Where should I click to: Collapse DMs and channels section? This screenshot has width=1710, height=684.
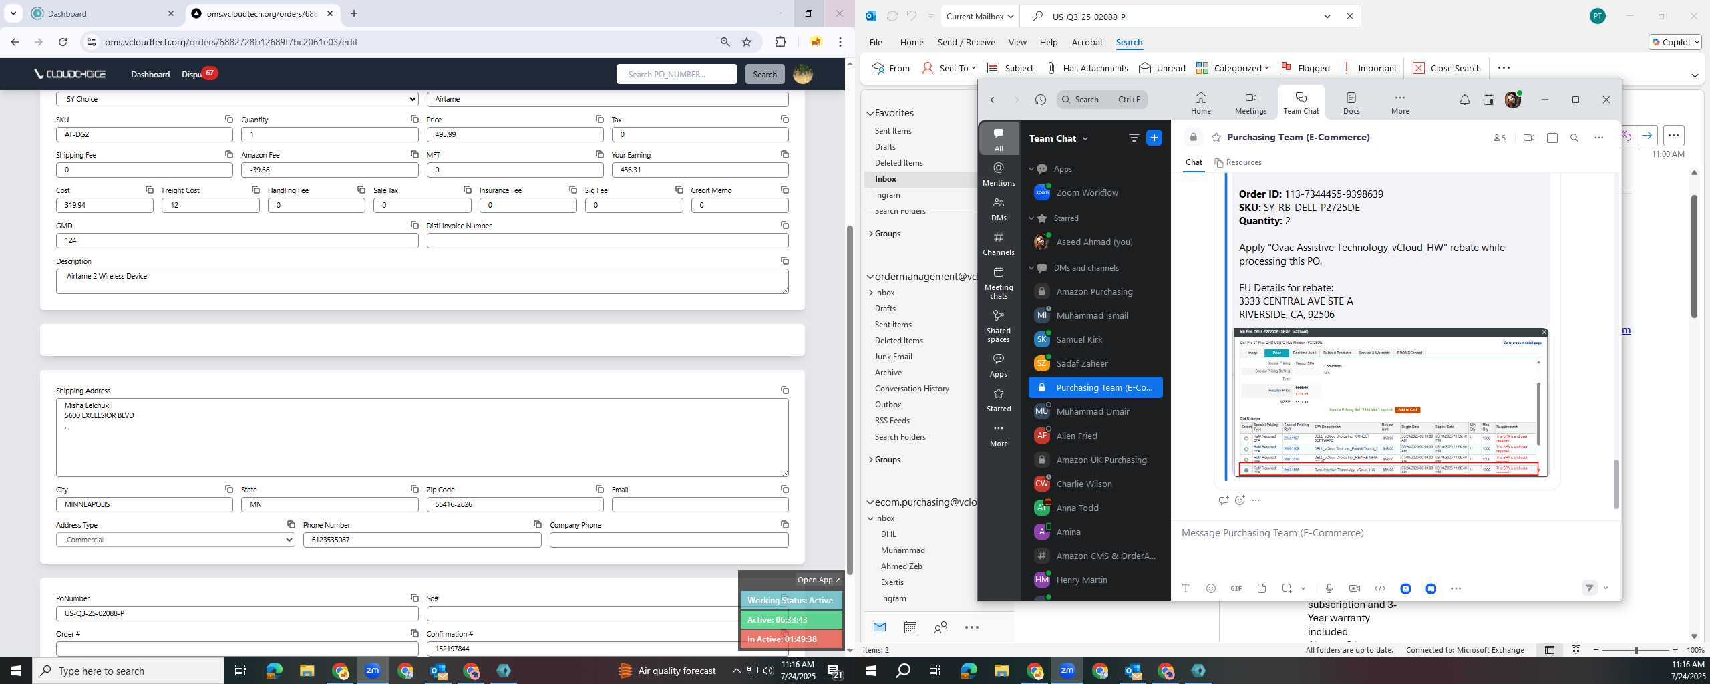1031,268
